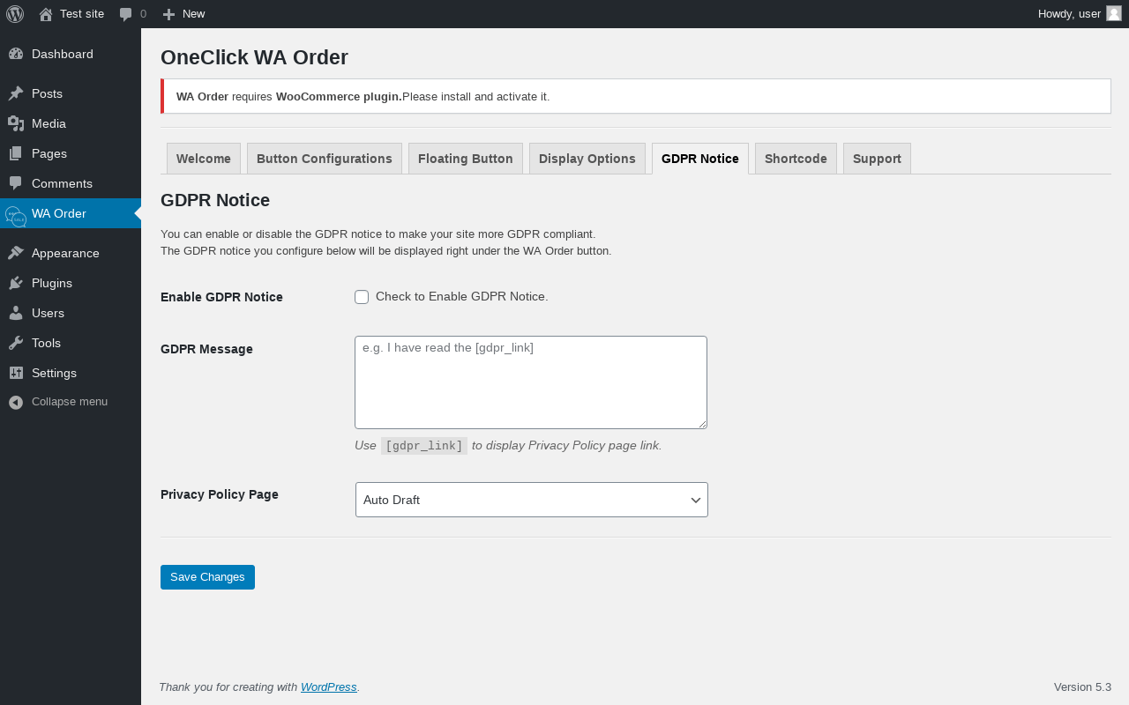This screenshot has width=1129, height=705.
Task: Click the OneClick WA Order heading
Action: point(254,57)
